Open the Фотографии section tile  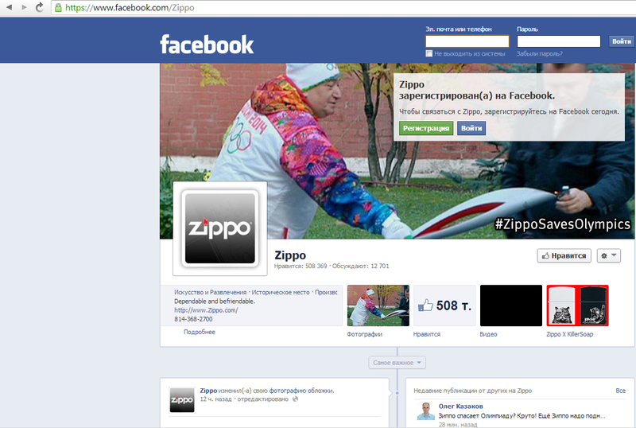[x=378, y=305]
